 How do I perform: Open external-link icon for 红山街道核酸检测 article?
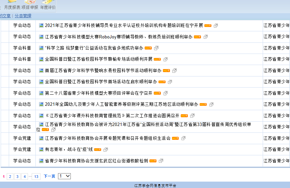tap(161, 161)
